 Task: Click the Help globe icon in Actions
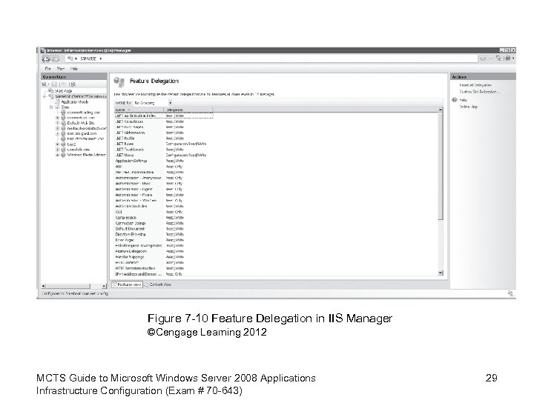pos(455,100)
